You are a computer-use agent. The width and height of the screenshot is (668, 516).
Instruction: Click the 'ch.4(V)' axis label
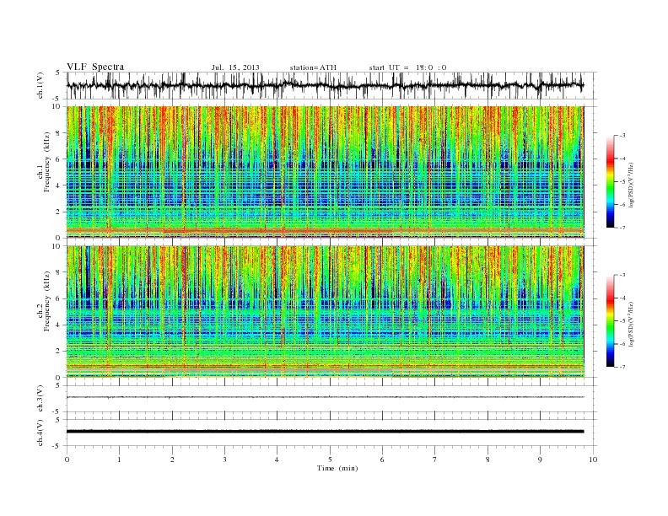[x=40, y=433]
